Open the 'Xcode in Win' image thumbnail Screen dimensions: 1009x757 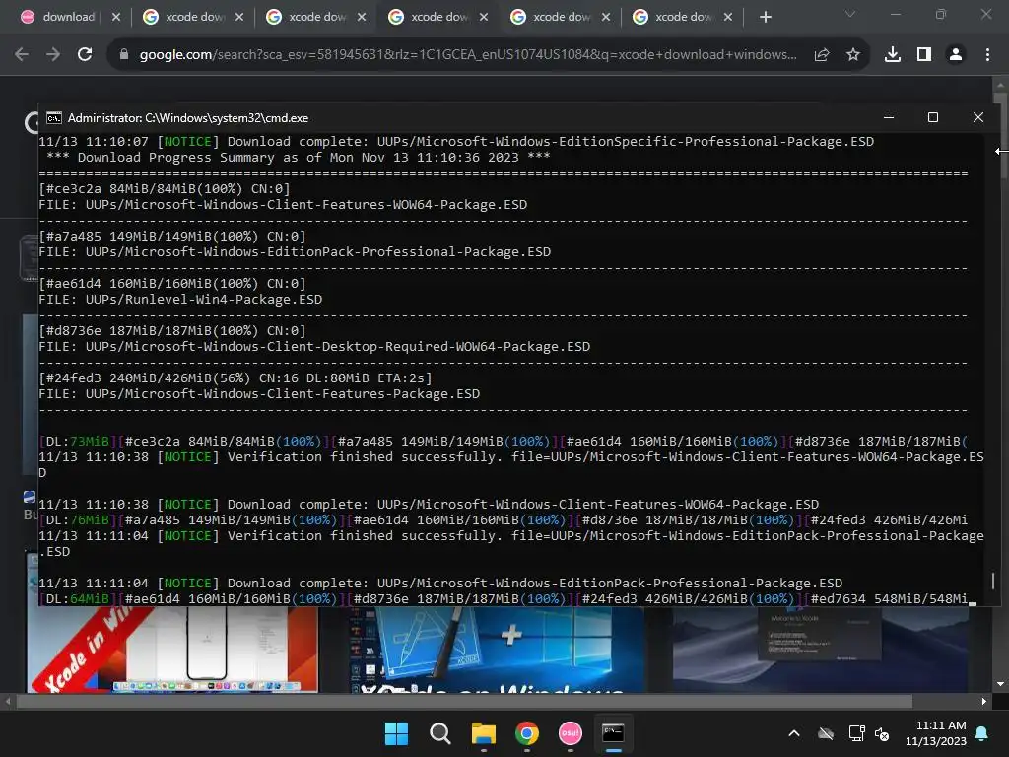172,650
